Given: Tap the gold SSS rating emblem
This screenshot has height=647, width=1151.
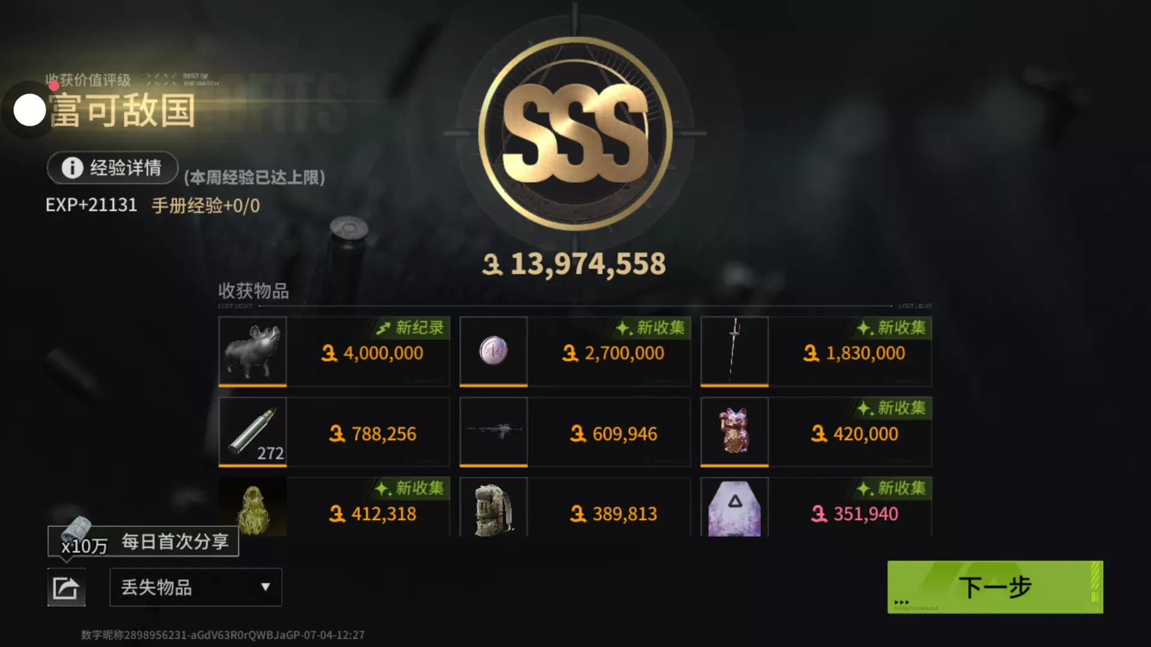Looking at the screenshot, I should click(575, 134).
